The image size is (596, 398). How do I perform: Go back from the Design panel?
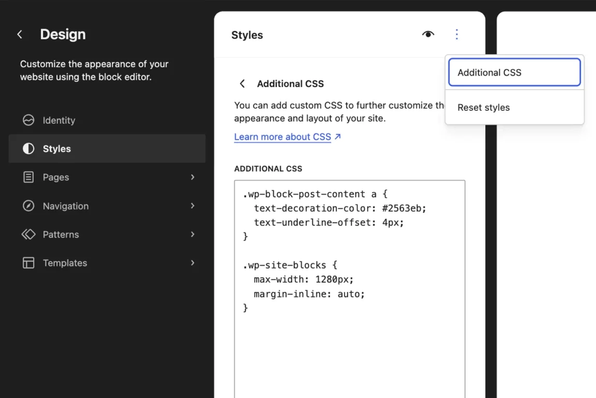pos(20,35)
